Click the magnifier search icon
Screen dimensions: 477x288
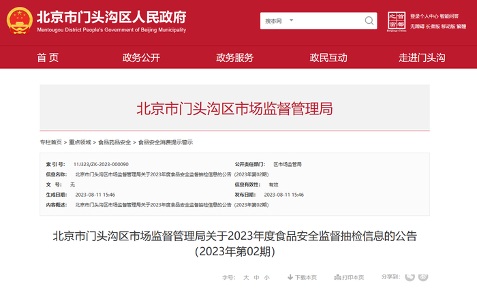click(x=369, y=20)
